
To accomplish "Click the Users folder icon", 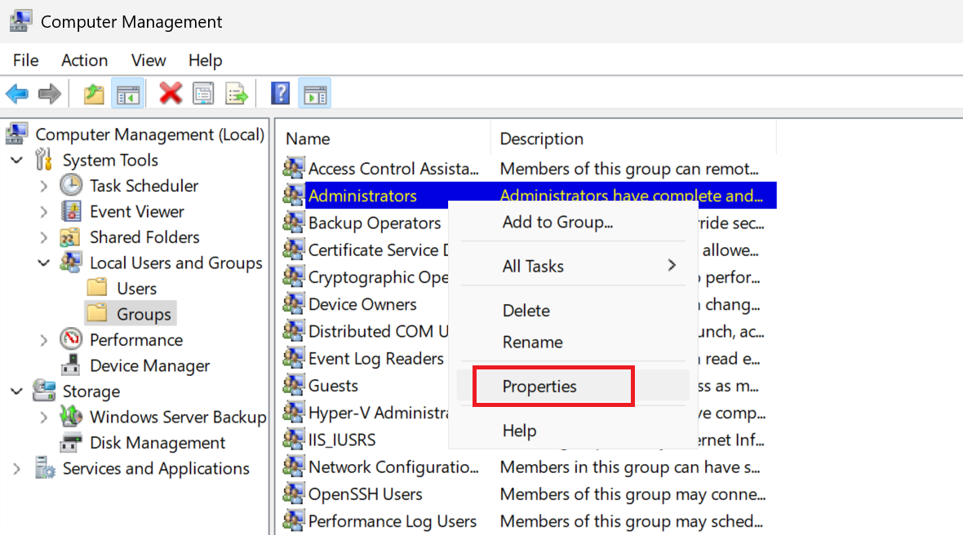I will coord(97,288).
